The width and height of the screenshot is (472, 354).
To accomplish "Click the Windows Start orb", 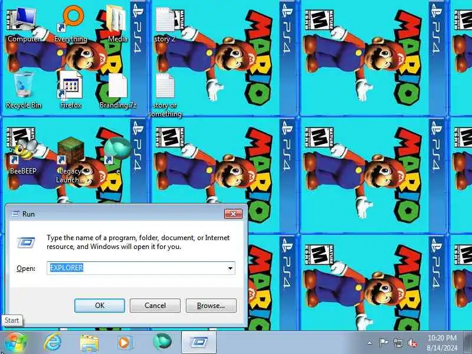I will pos(16,343).
